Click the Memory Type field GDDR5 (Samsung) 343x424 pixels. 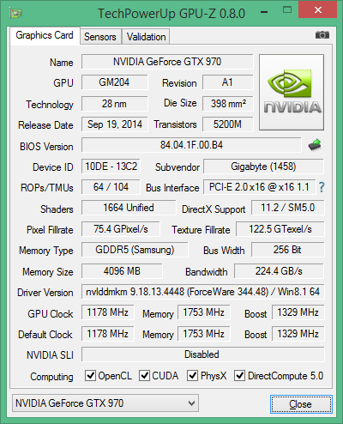click(x=135, y=250)
